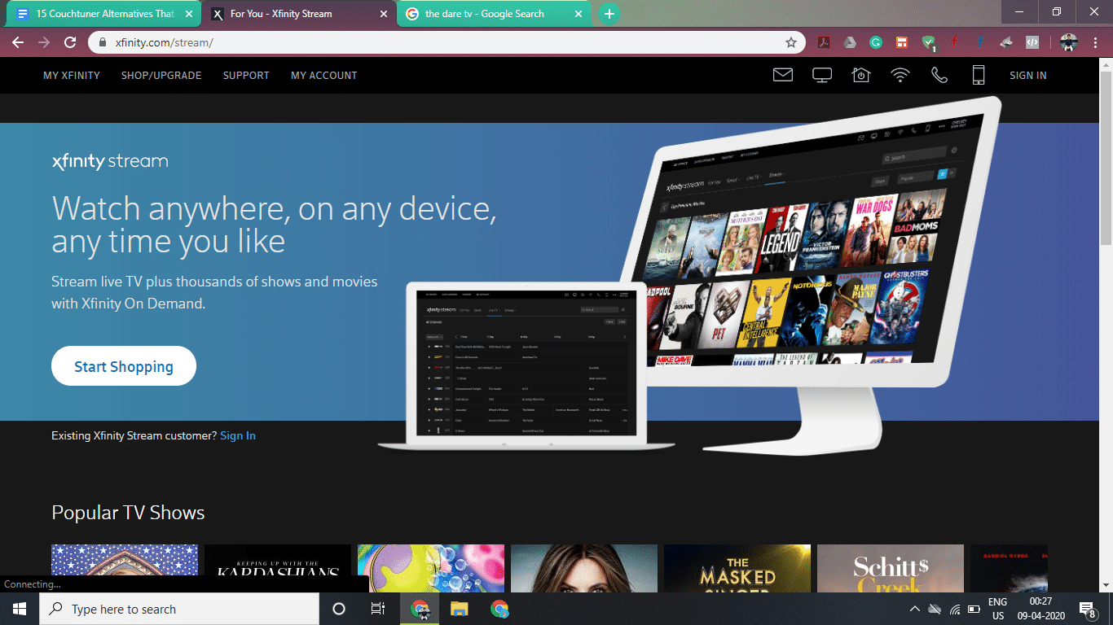
Task: Click the Windows taskbar search box
Action: point(179,609)
